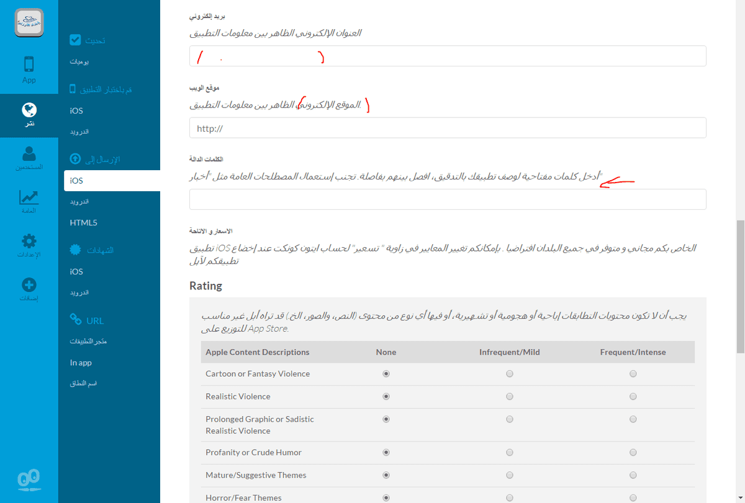
Task: Click the Infrequent/Mild column header
Action: tap(510, 352)
